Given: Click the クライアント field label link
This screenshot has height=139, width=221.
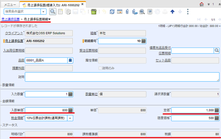Looking at the screenshot, I should coord(14,33).
